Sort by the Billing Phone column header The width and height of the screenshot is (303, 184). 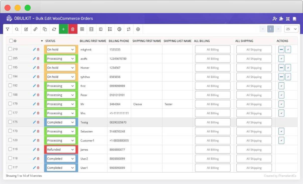pyautogui.click(x=119, y=41)
